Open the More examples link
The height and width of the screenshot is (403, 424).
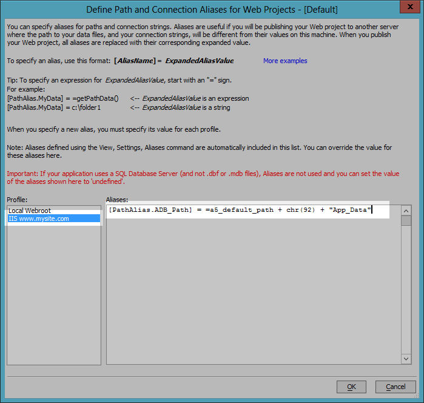point(285,61)
